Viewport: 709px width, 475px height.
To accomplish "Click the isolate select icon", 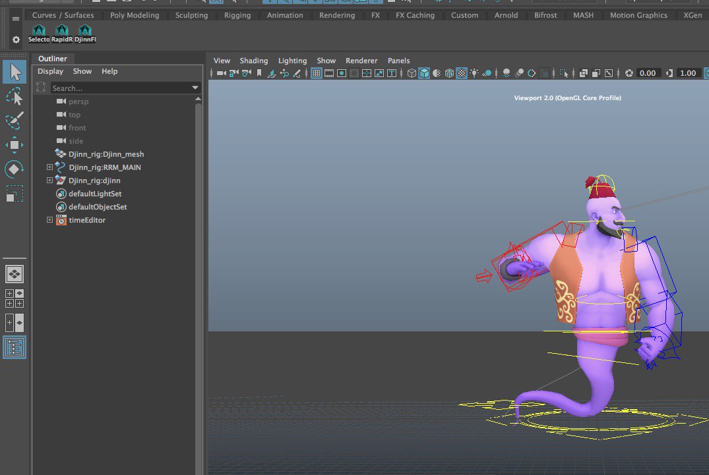I will (x=564, y=73).
